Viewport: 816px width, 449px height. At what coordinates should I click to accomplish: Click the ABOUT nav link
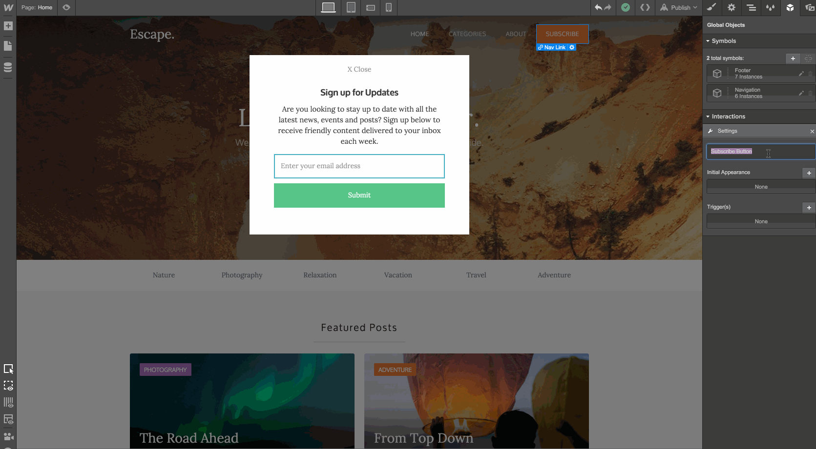coord(516,34)
